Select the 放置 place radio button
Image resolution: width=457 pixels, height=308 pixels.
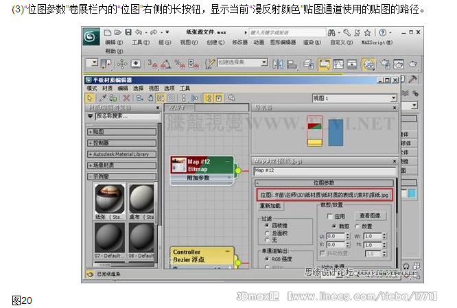point(357,226)
